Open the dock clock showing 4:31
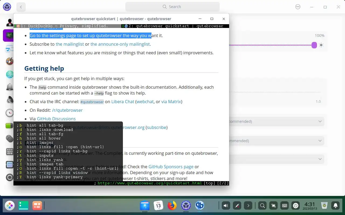The image size is (345, 215). pos(310,206)
